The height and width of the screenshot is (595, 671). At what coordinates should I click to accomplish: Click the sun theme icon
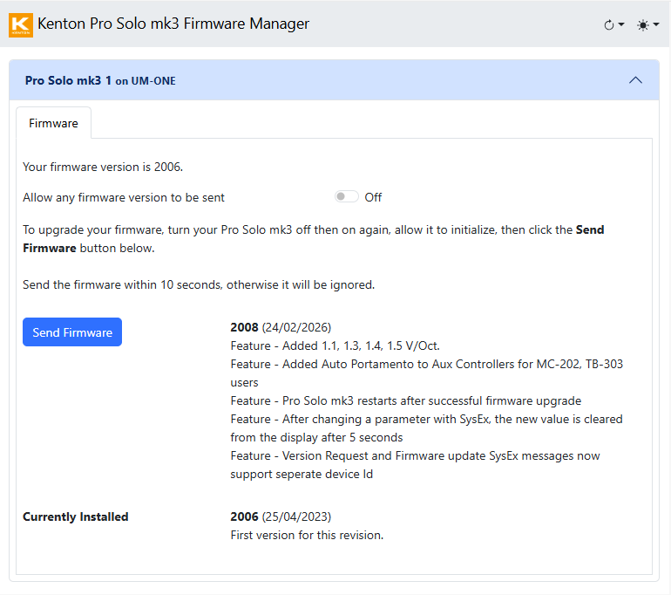(x=643, y=25)
